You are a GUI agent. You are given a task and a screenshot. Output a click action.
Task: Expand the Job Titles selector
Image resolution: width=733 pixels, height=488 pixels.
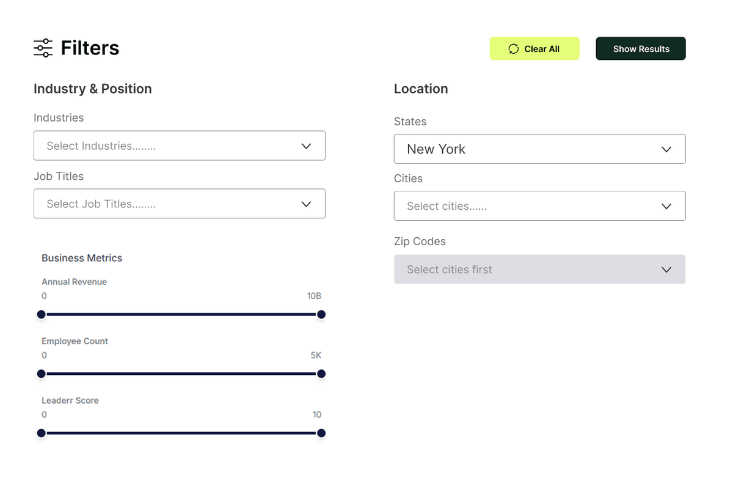click(179, 204)
